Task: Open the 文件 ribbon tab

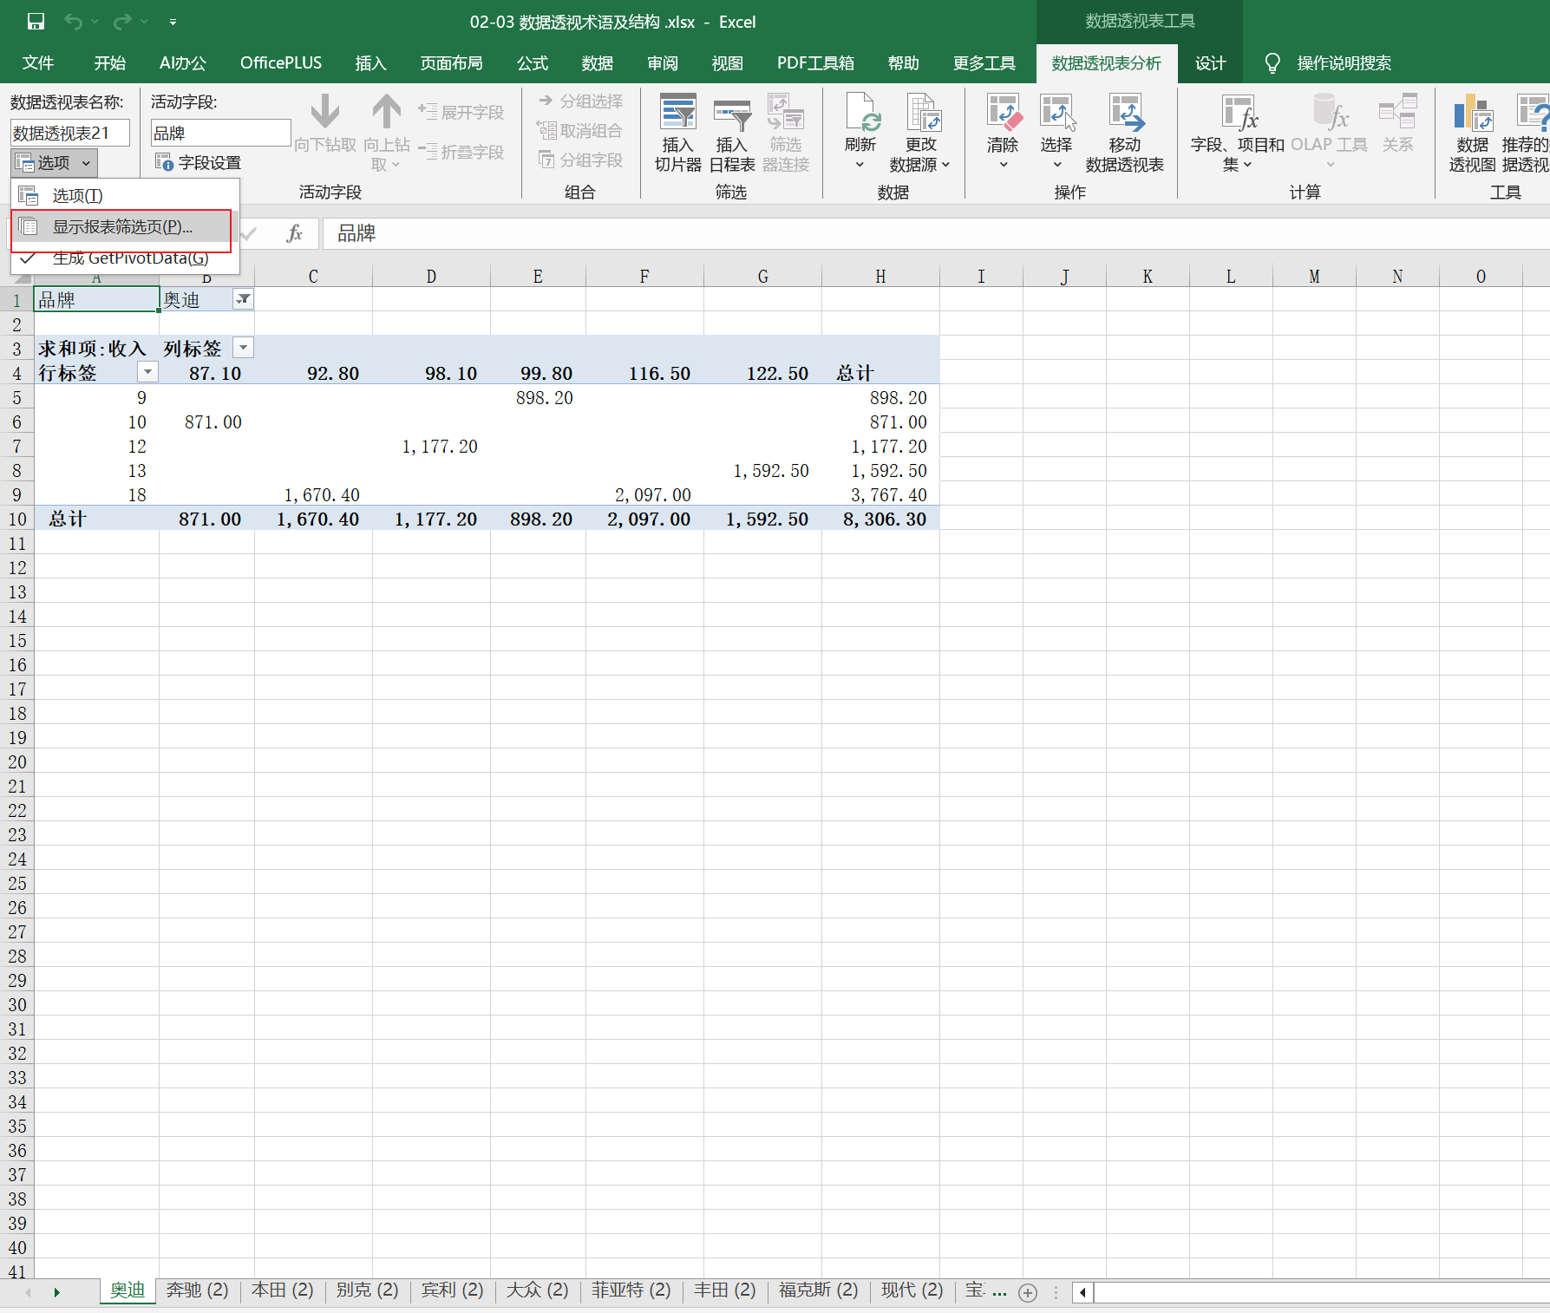Action: [38, 62]
